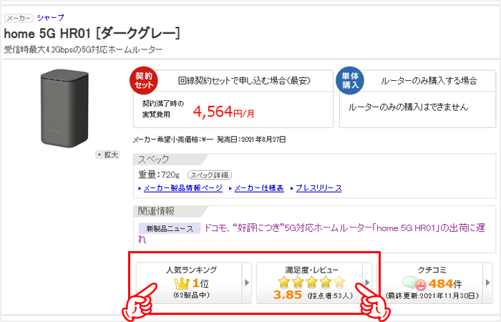Click the home 5G HR01 product image

pos(64,109)
